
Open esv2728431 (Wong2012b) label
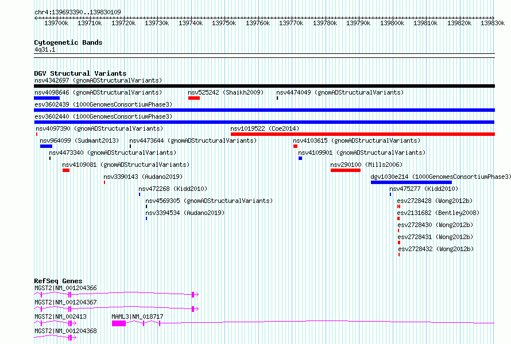click(435, 237)
